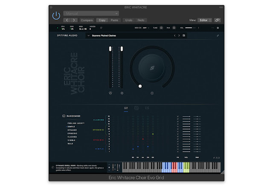Image resolution: width=273 pixels, height=187 pixels.
Task: Open the View Editor dropdown
Action: click(205, 20)
